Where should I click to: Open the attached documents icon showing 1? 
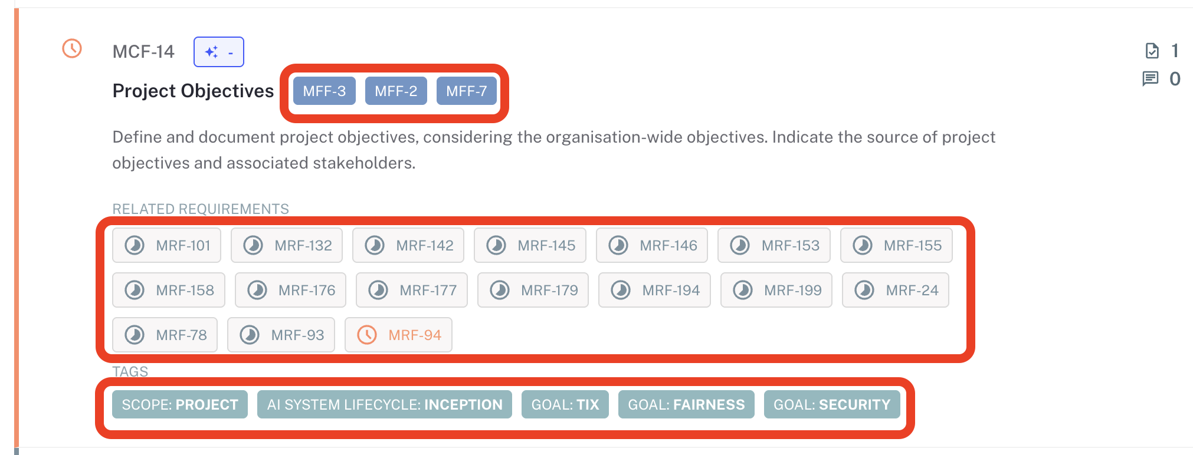[x=1152, y=51]
